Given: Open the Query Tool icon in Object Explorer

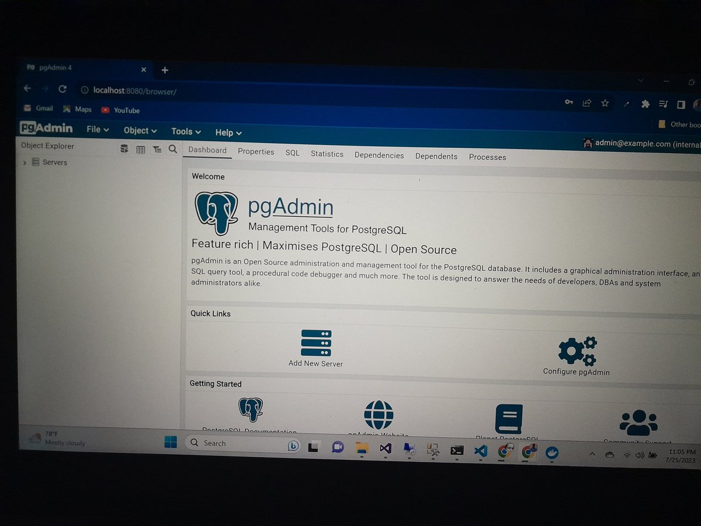Looking at the screenshot, I should click(124, 149).
